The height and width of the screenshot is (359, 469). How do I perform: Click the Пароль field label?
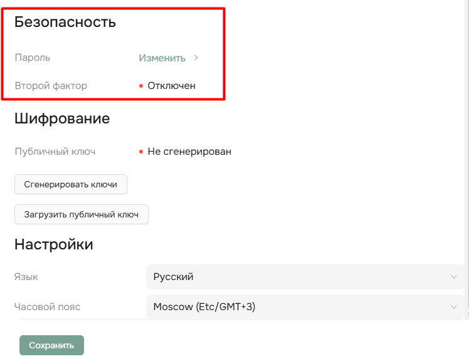tap(32, 58)
